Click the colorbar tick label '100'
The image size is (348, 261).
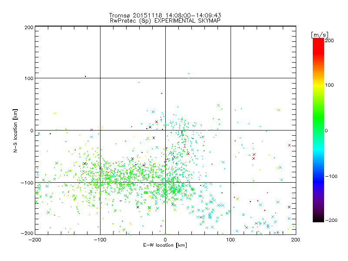click(329, 85)
